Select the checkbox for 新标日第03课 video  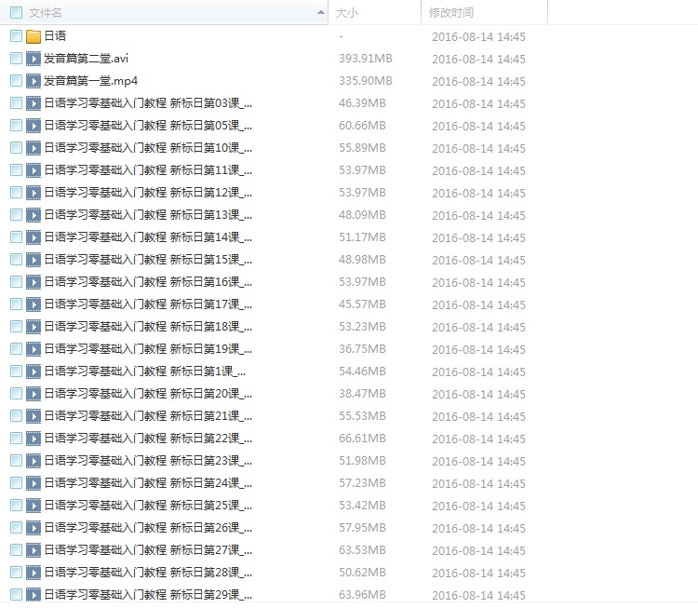[16, 103]
